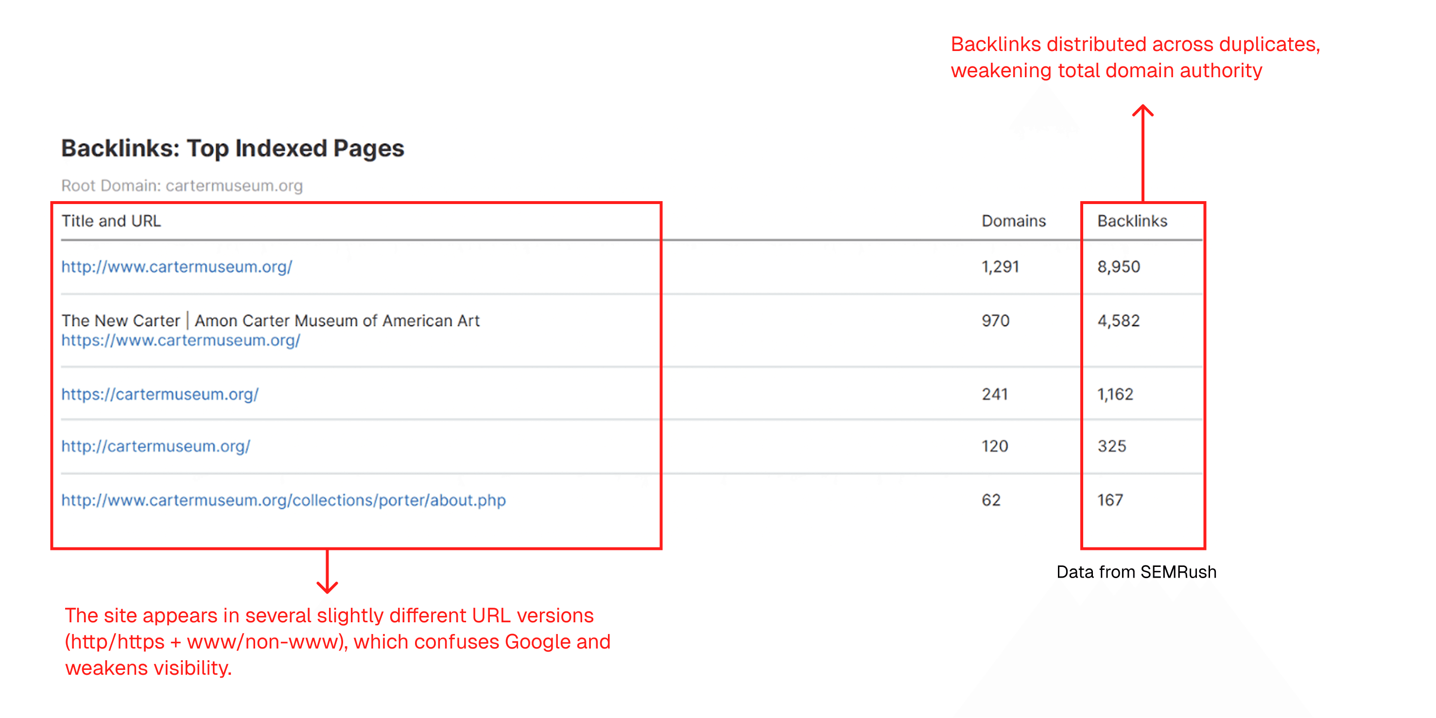This screenshot has height=718, width=1436.
Task: Click the Root Domain cartermuseum.org text
Action: [182, 186]
